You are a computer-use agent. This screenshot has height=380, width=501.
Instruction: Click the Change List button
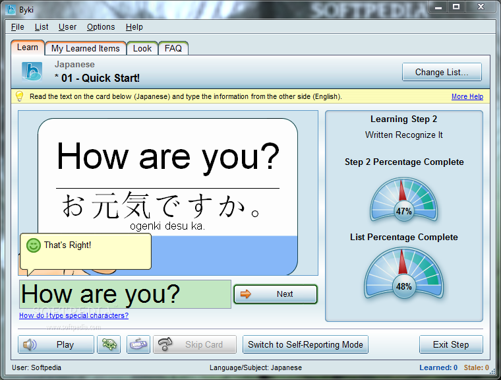tap(442, 72)
